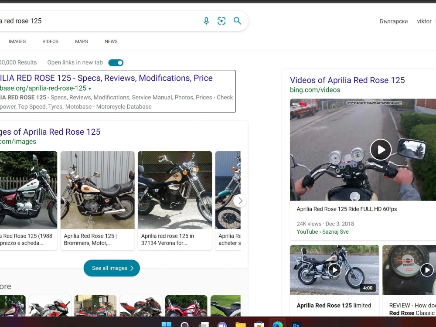This screenshot has height=327, width=436.
Task: Open taskbar Search icon
Action: click(184, 324)
